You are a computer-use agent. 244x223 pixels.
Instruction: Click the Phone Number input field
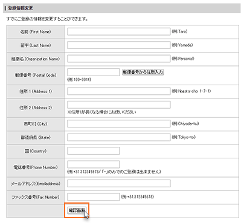[94, 164]
